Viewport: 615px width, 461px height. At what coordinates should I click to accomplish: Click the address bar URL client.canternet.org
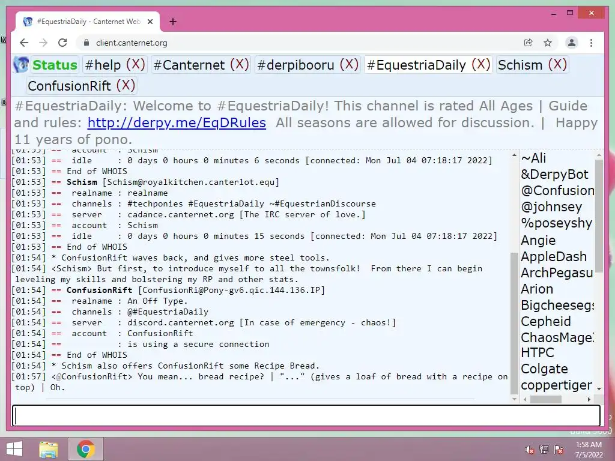(x=132, y=43)
